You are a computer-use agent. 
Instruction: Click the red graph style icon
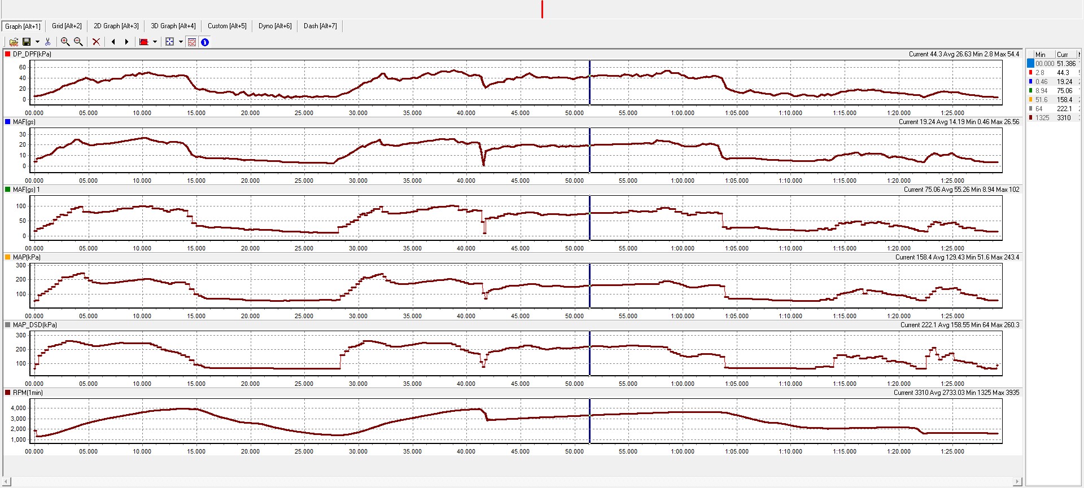pyautogui.click(x=143, y=42)
